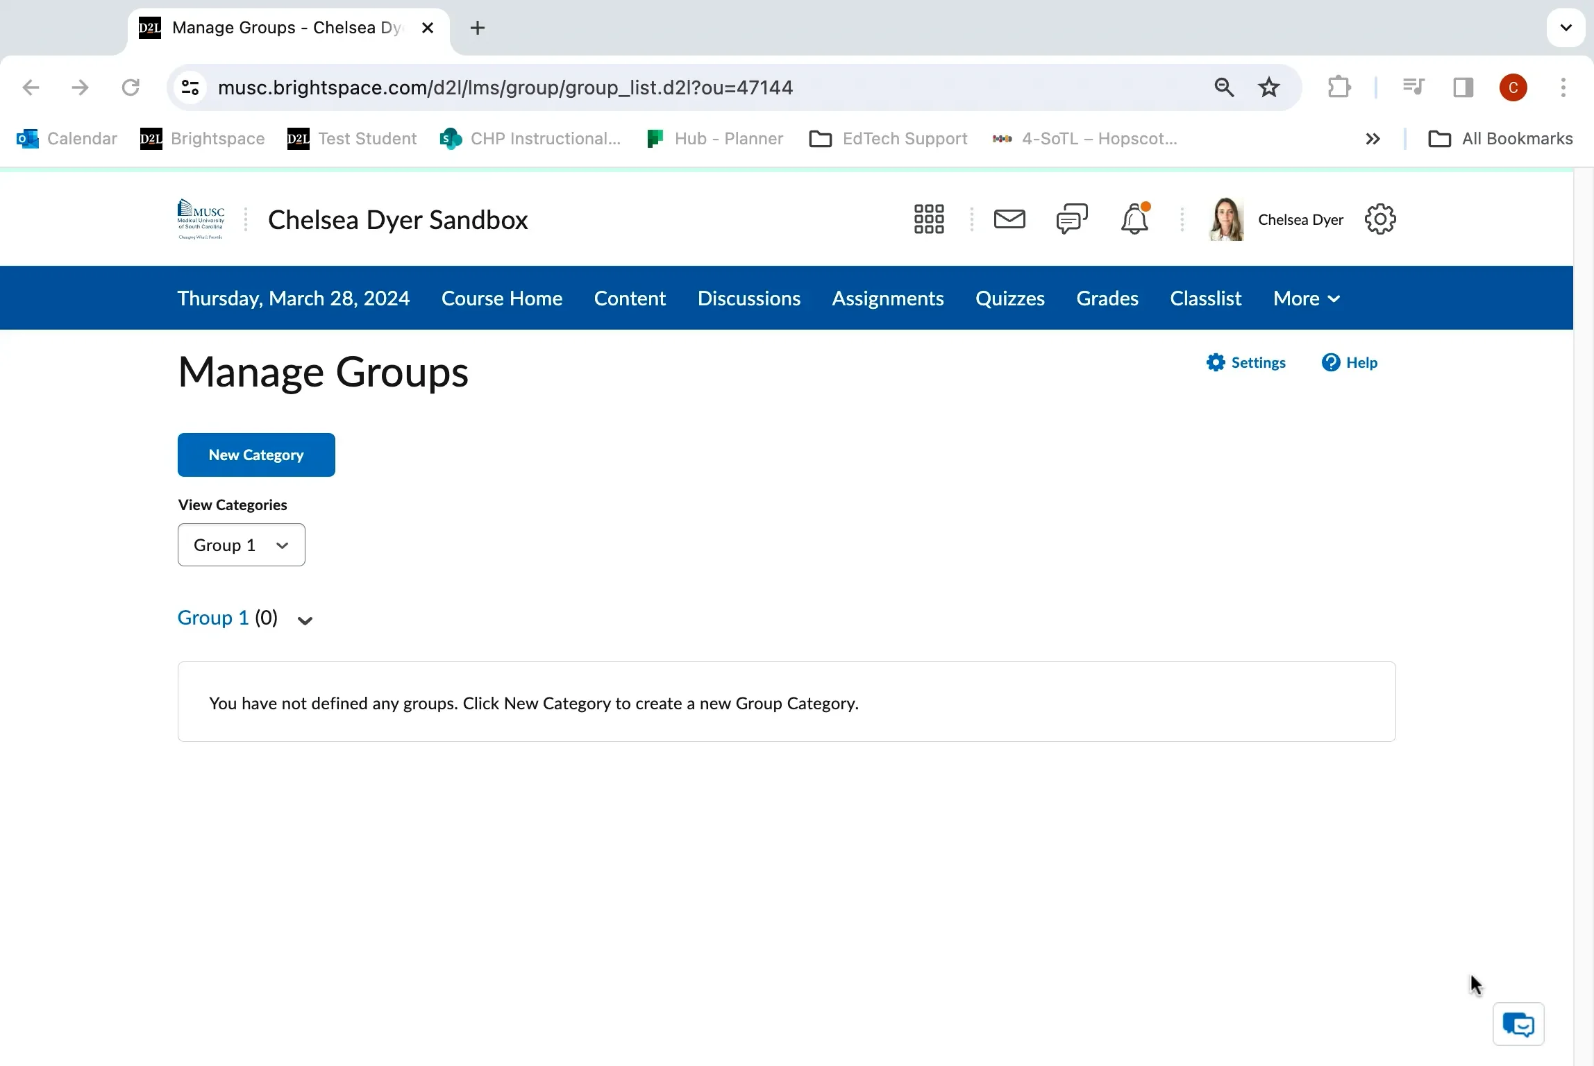Image resolution: width=1594 pixels, height=1066 pixels.
Task: Click Chelsea Dyer's profile photo
Action: click(x=1226, y=219)
